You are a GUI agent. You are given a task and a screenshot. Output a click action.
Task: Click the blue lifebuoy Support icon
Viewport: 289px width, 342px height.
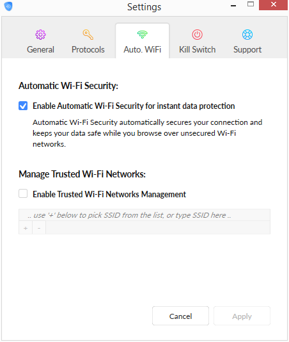247,35
